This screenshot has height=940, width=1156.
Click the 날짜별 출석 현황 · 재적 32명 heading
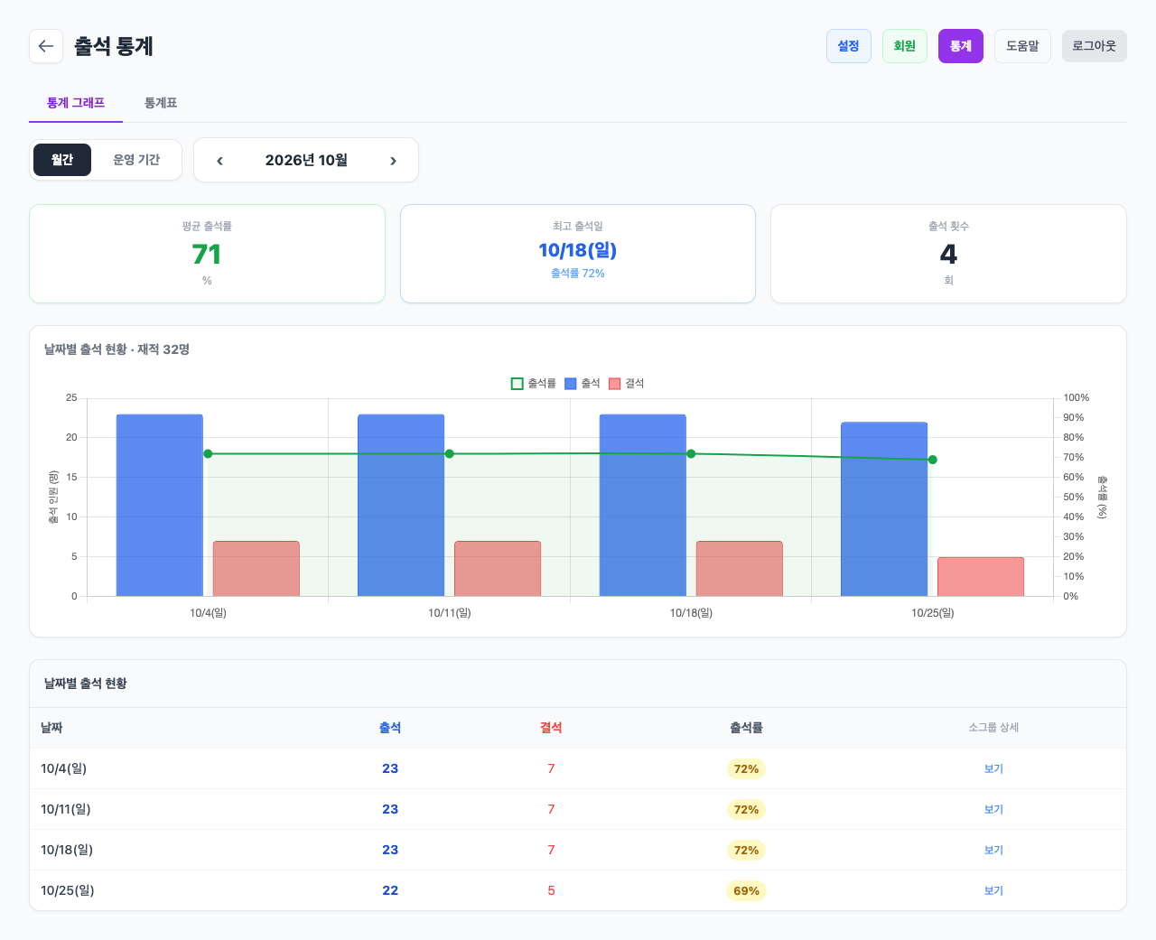pos(117,349)
